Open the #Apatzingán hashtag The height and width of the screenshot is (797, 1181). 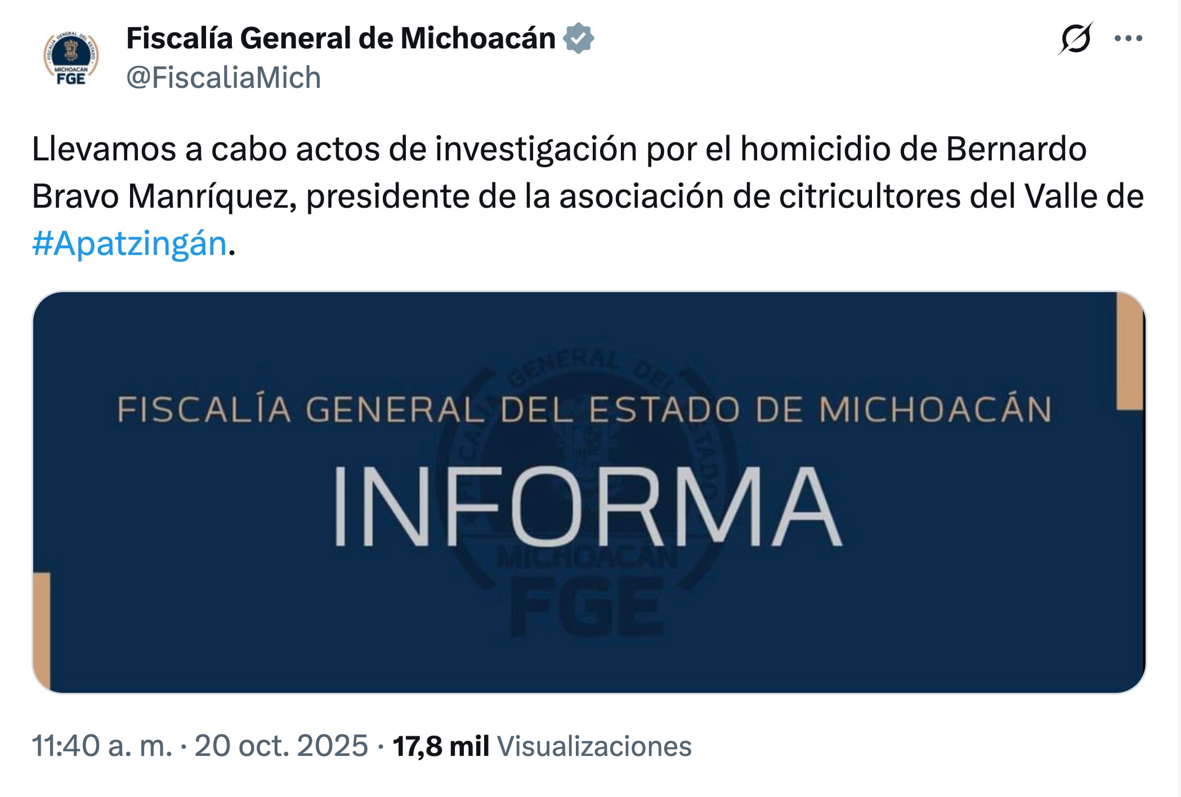129,244
